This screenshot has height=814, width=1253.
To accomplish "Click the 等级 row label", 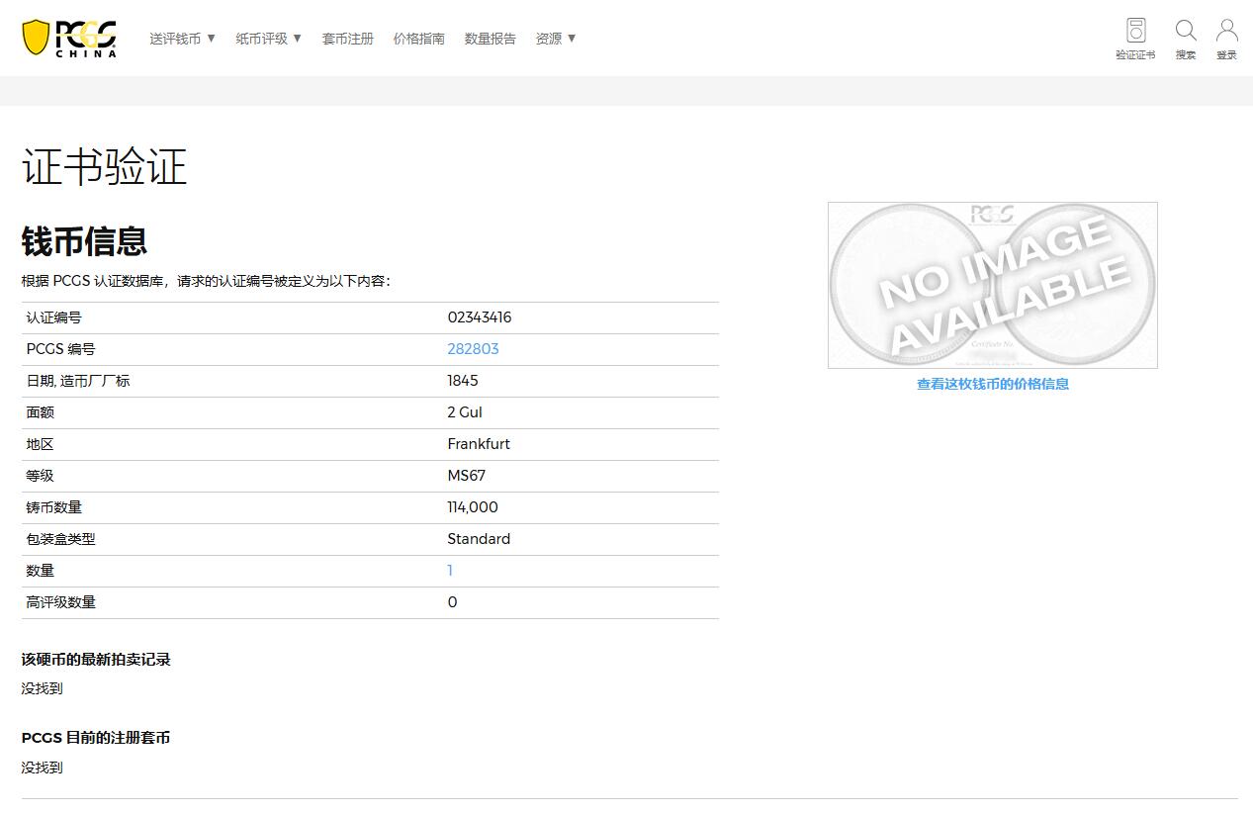I will click(41, 476).
